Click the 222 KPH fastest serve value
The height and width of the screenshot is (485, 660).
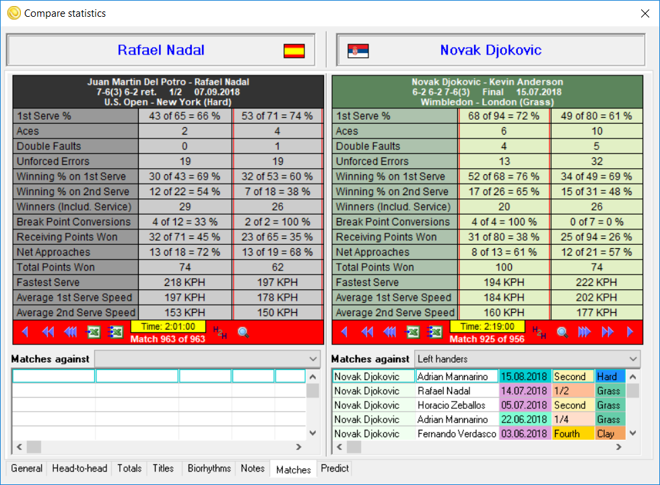(x=597, y=283)
